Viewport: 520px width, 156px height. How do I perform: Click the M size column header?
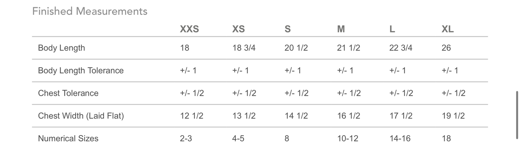click(x=341, y=29)
